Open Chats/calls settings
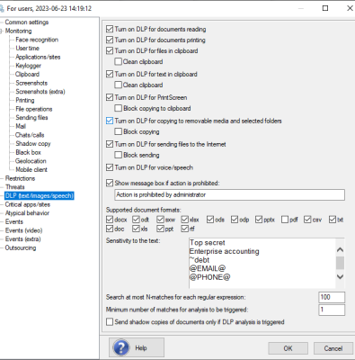The width and height of the screenshot is (355, 360). 30,135
